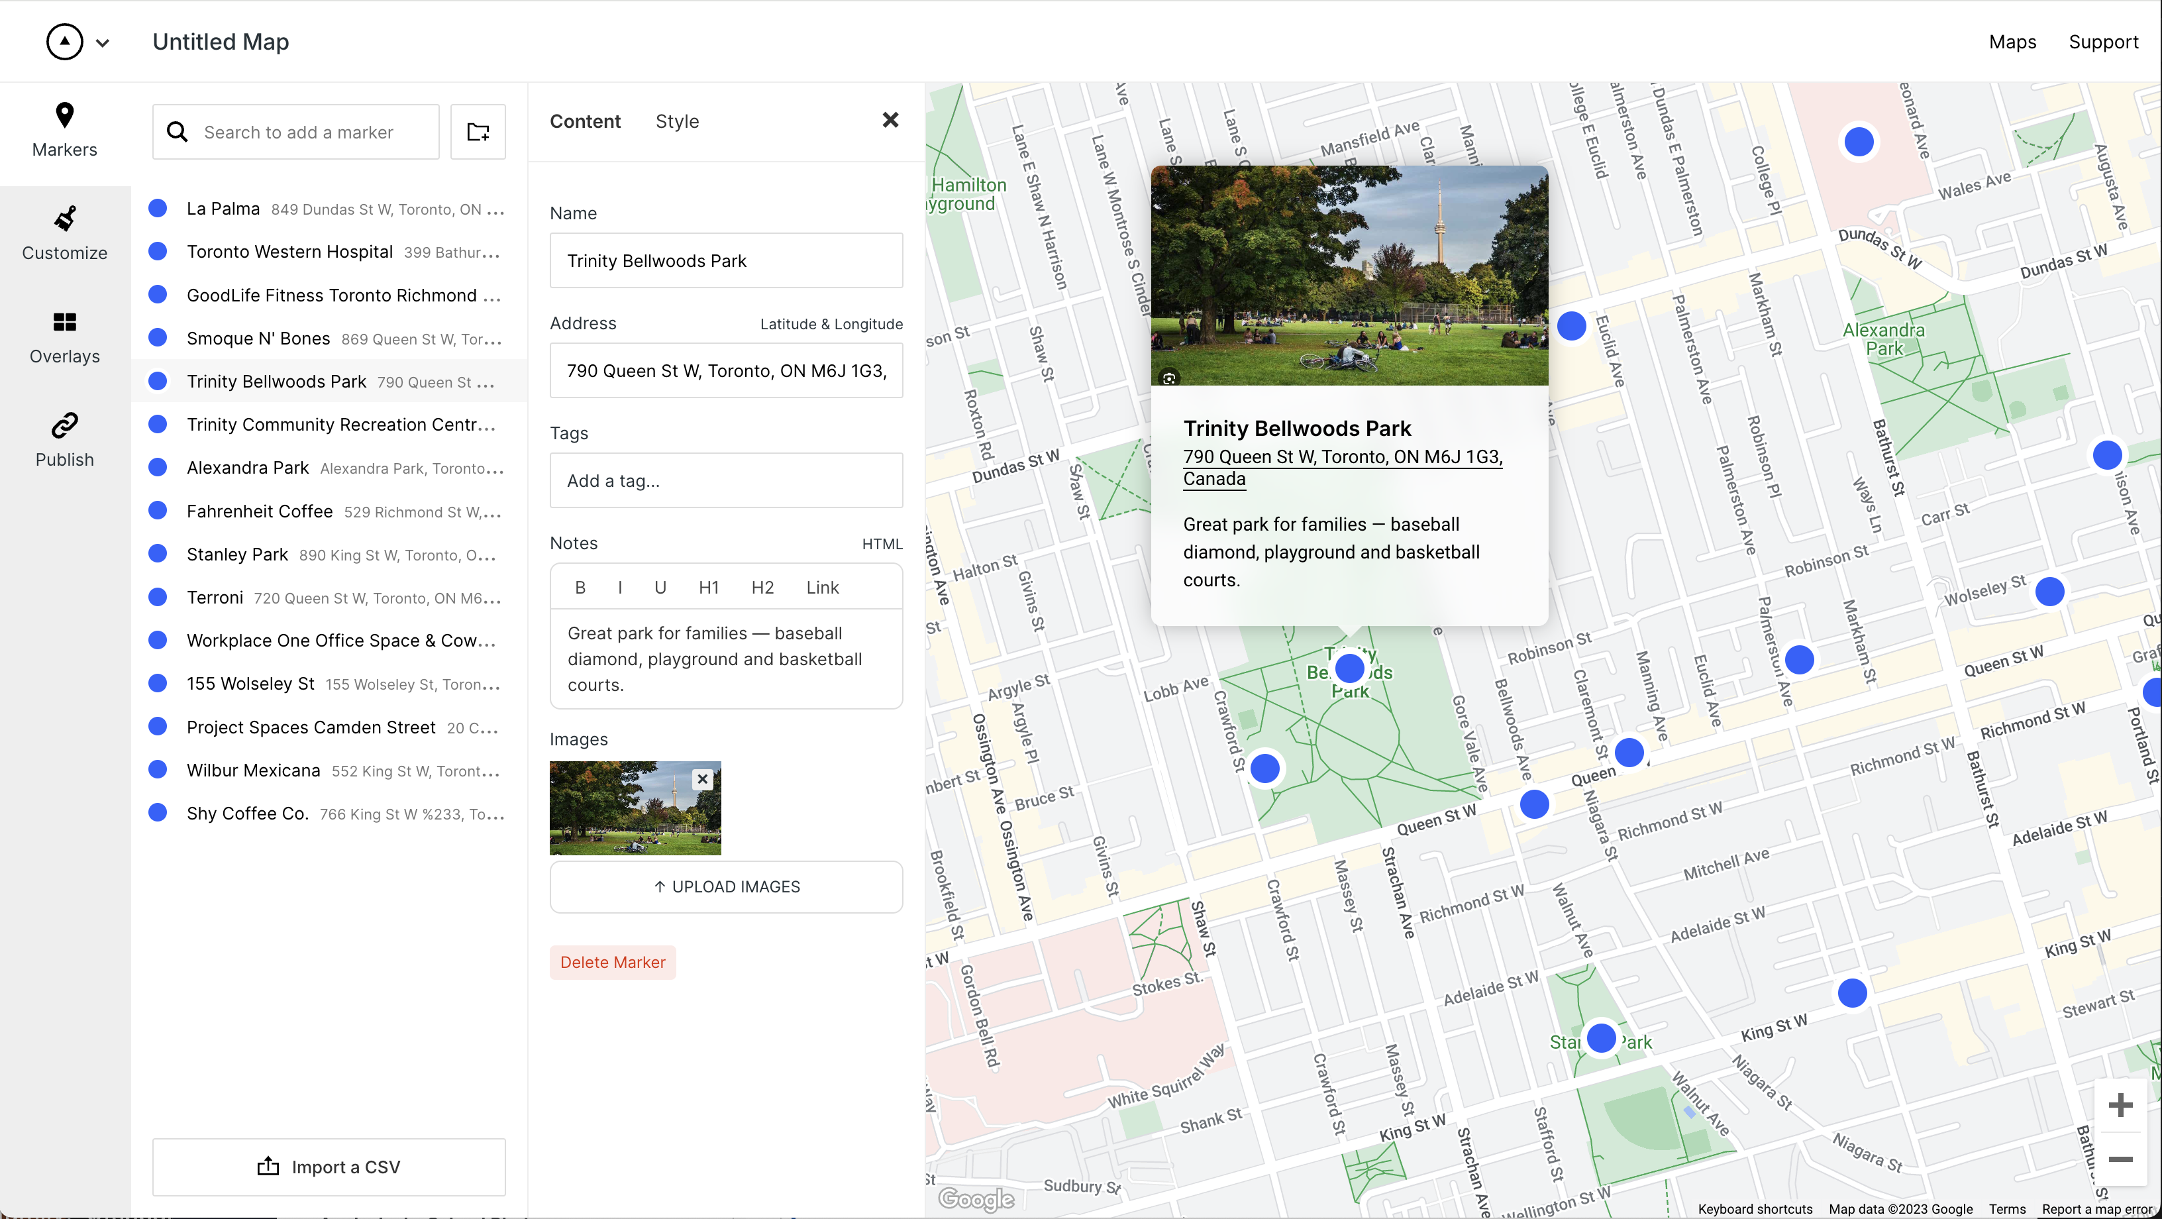Click the address link in the map popup
This screenshot has width=2162, height=1219.
click(x=1342, y=468)
